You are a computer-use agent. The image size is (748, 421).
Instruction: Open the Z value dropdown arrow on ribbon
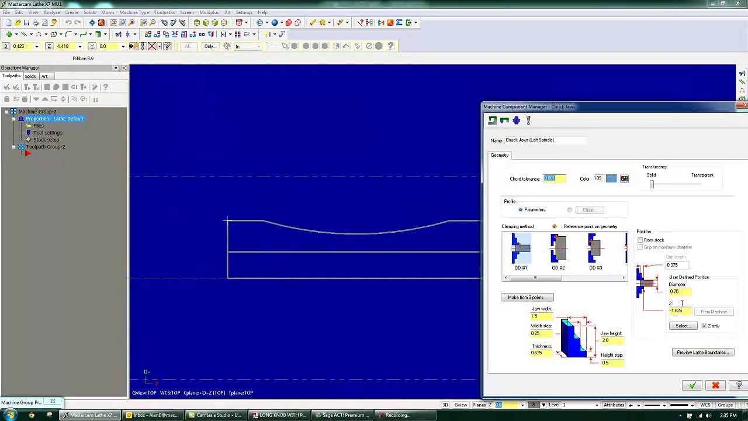pos(79,47)
